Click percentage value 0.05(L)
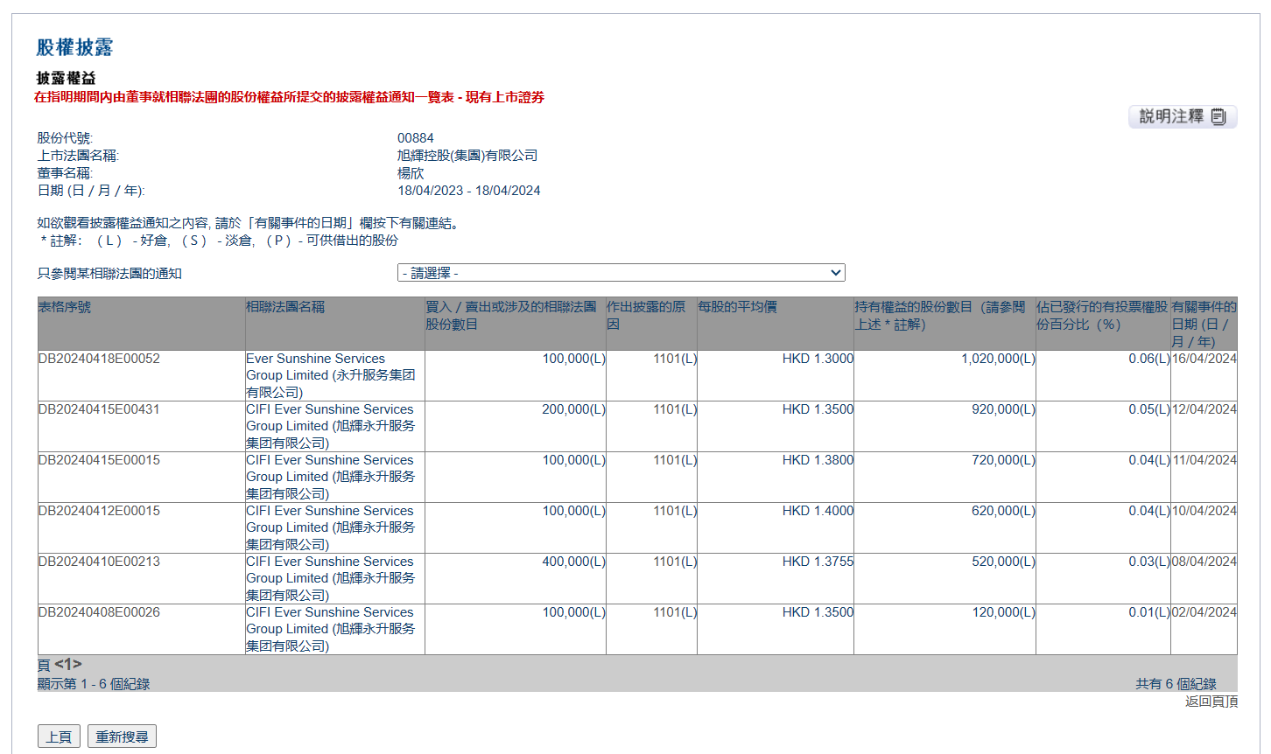 point(1149,409)
